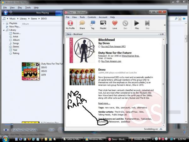This screenshot has width=189, height=142.
Task: Open Windows Media Player Tools menu
Action: [28, 8]
